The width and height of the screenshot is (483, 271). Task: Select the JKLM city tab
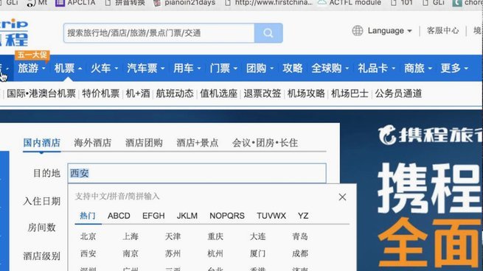pos(187,216)
